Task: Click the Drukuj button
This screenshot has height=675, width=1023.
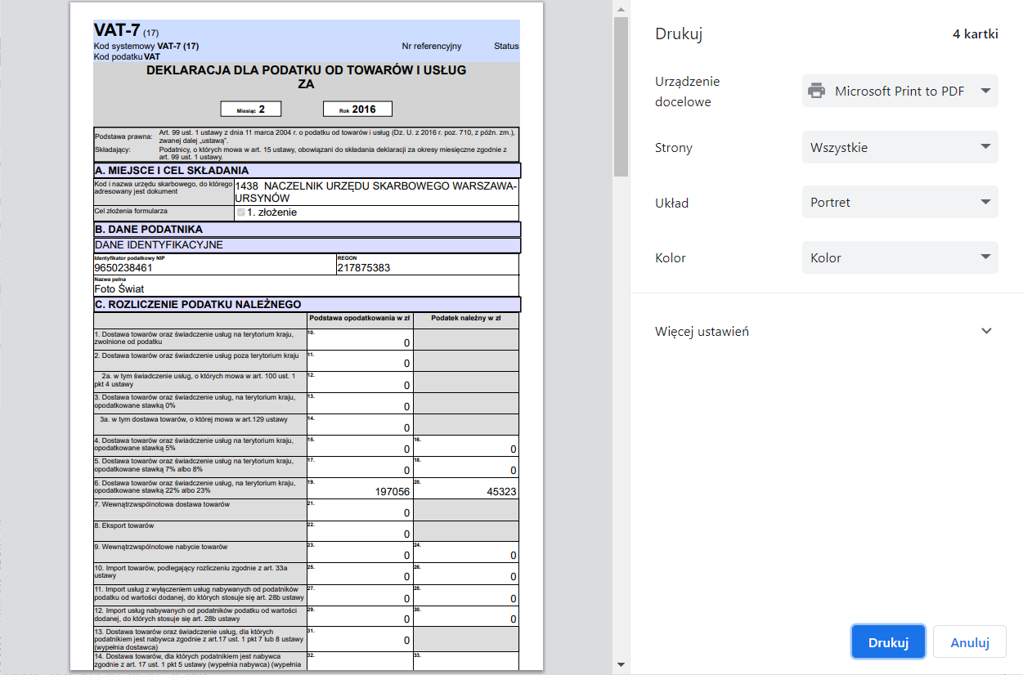Action: click(x=888, y=642)
